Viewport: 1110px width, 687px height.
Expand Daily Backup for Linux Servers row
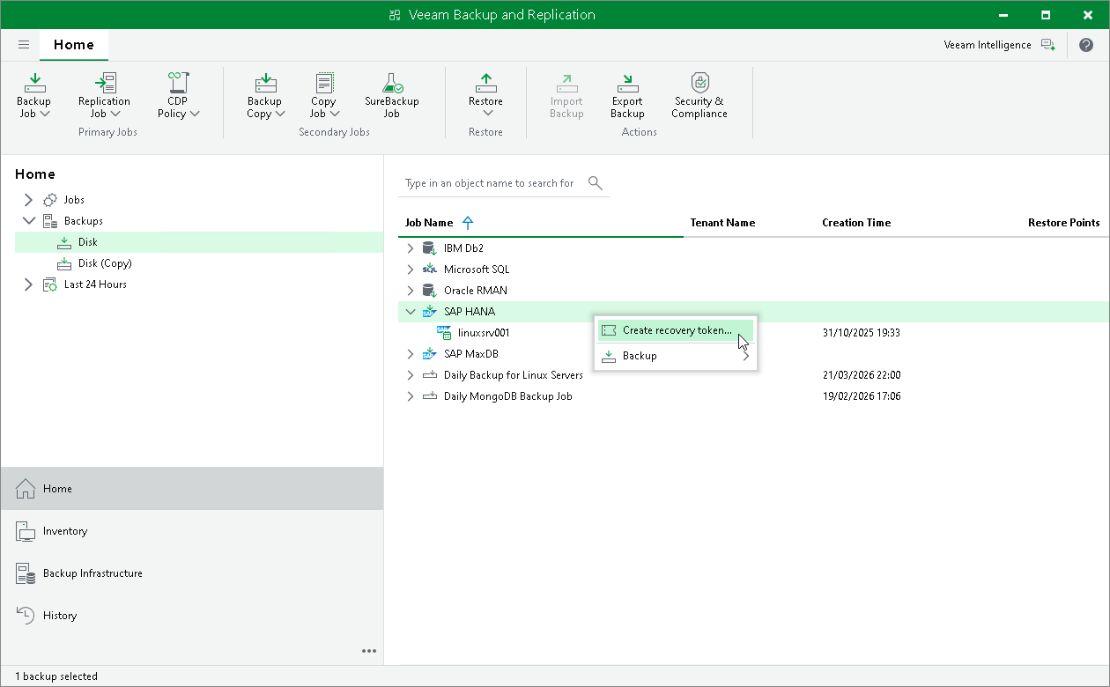pos(410,375)
